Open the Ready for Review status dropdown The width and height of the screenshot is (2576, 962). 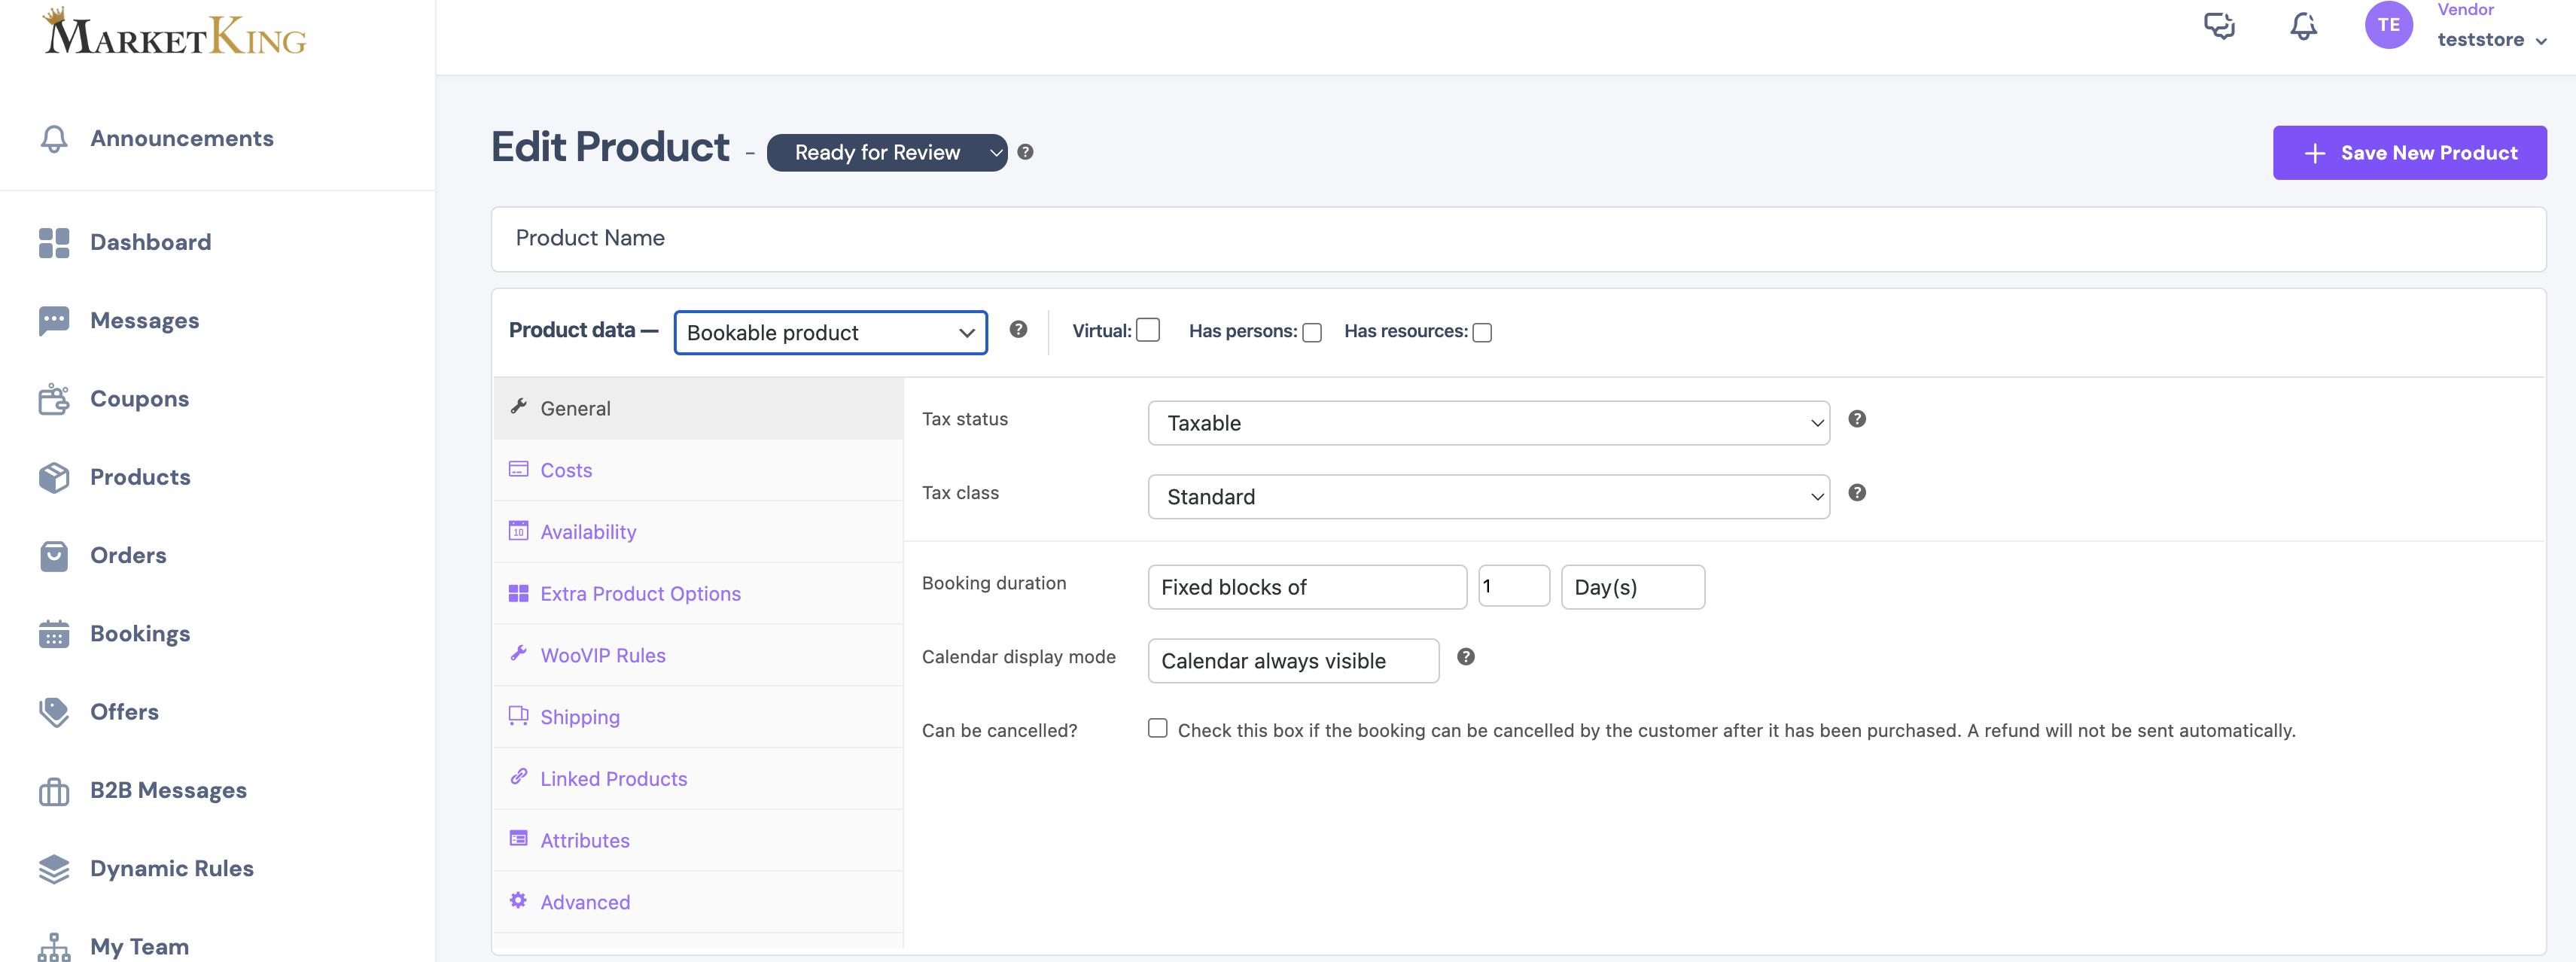[x=887, y=152]
